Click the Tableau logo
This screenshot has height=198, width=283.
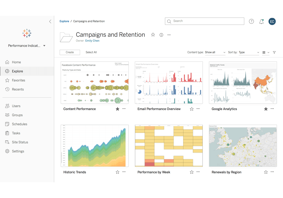(x=27, y=33)
